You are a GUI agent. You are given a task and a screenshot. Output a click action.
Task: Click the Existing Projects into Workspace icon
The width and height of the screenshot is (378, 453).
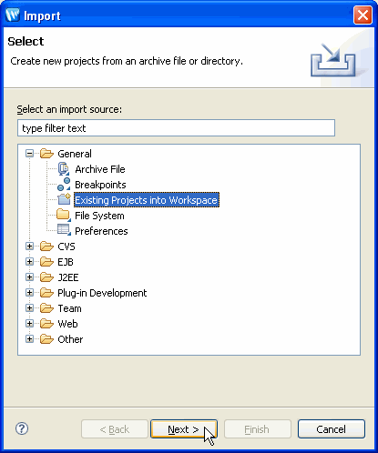click(64, 200)
